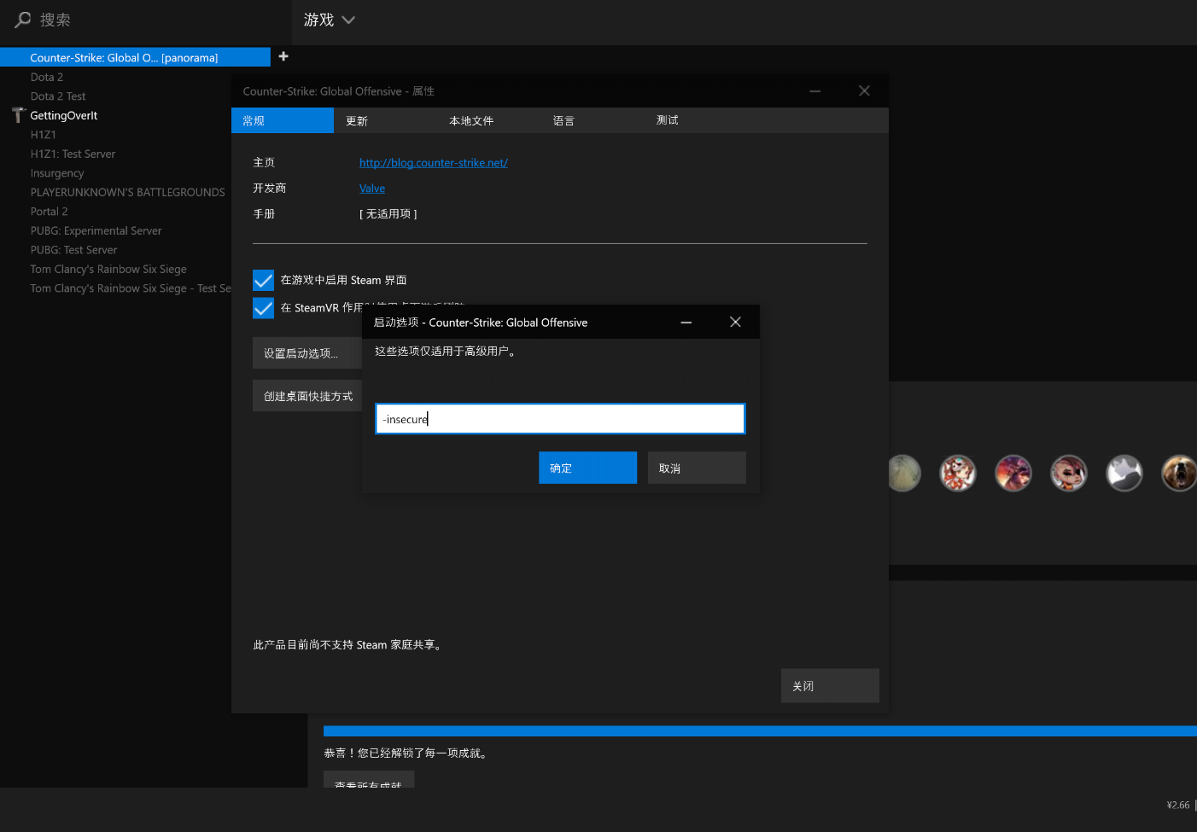The height and width of the screenshot is (832, 1197).
Task: Switch to the 常规 tab
Action: click(283, 120)
